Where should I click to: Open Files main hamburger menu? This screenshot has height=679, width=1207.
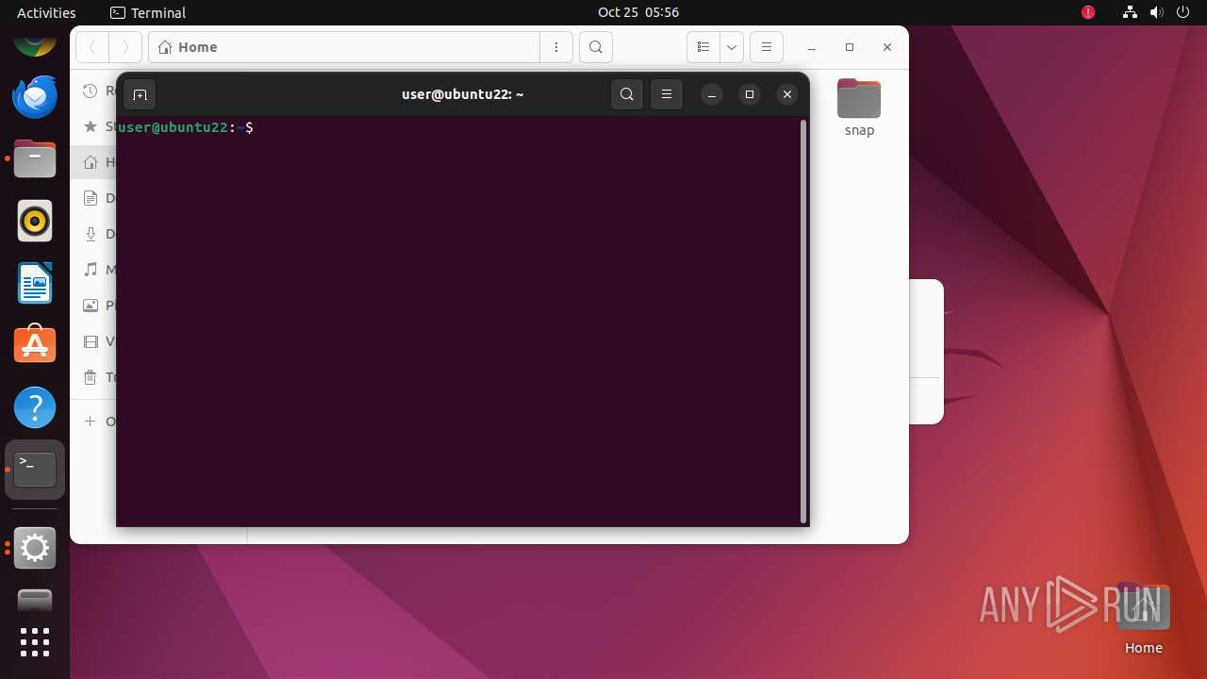pos(767,47)
